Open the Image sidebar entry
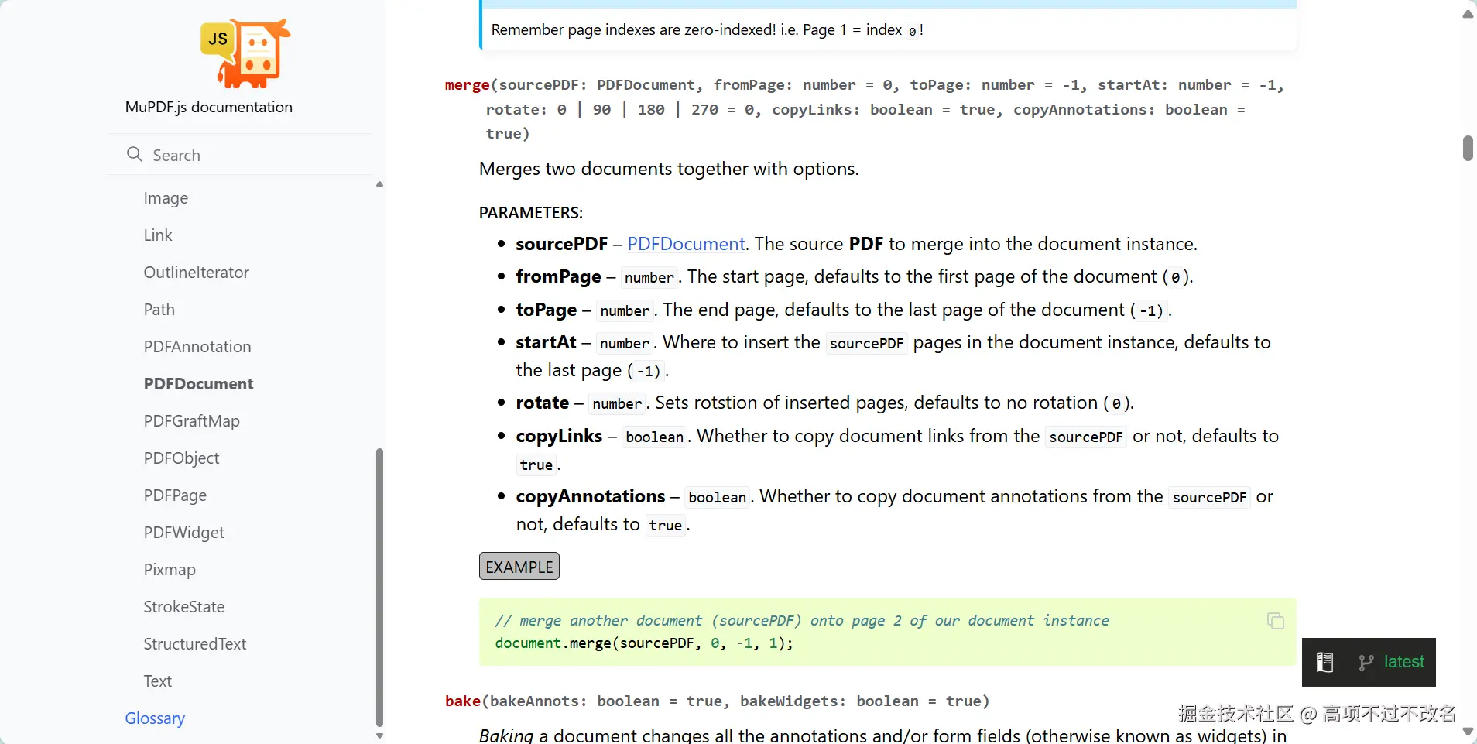Screen dimensions: 1477x744 (166, 198)
